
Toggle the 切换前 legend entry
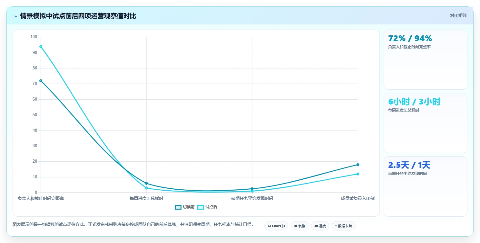185,207
